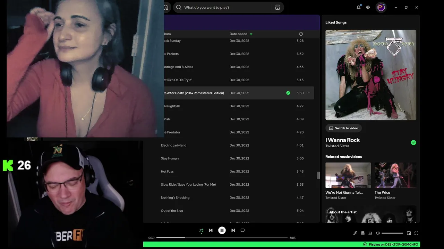
Task: Seek within the song progress bar
Action: tap(222, 238)
